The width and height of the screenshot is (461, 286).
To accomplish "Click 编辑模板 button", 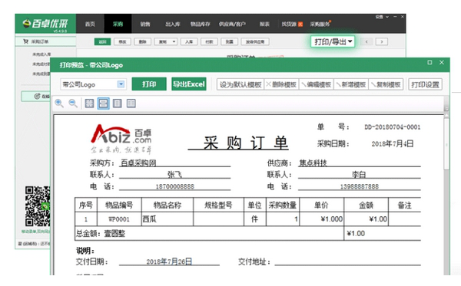I will click(x=317, y=84).
